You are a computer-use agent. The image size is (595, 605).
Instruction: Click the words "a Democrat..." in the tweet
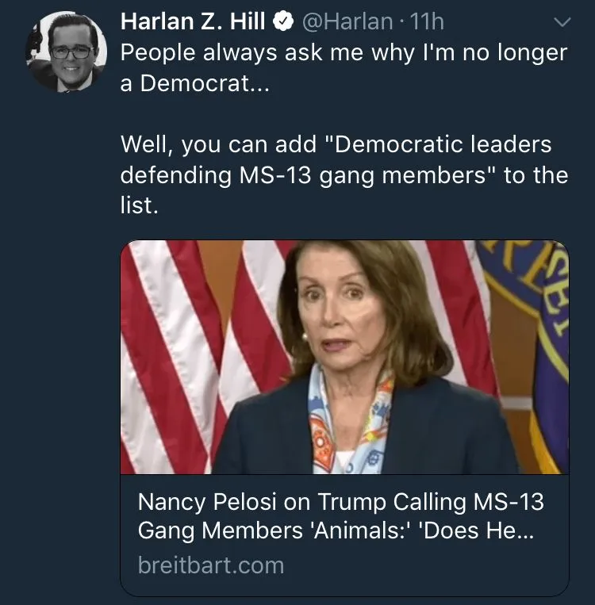pos(194,83)
